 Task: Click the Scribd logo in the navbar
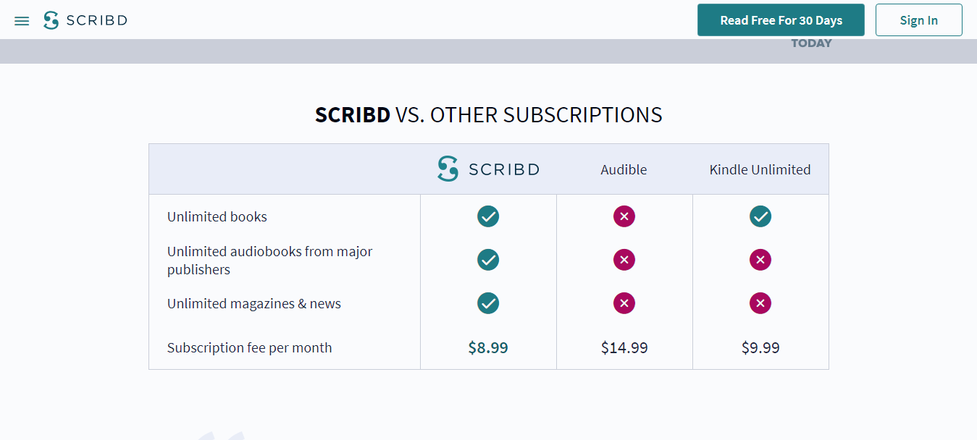(85, 20)
